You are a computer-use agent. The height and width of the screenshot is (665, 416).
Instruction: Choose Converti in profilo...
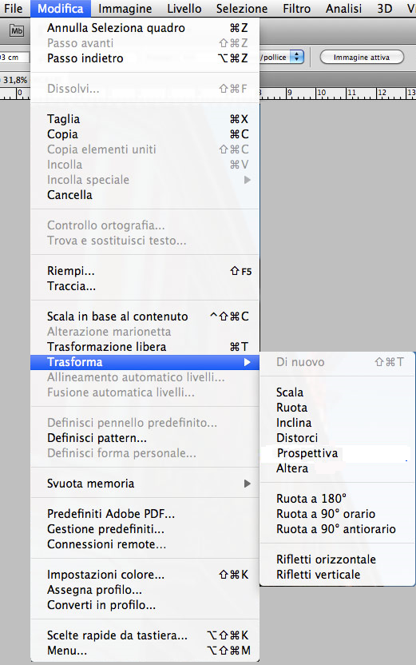pyautogui.click(x=145, y=605)
